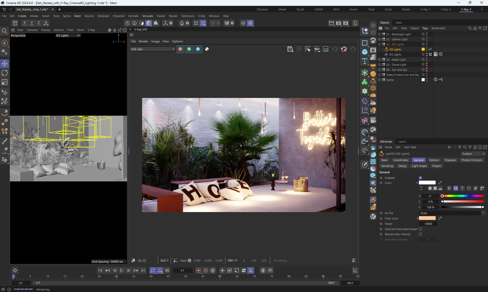Image resolution: width=488 pixels, height=292 pixels.
Task: Expand the 04 - Mesh Light group
Action: [x=379, y=60]
